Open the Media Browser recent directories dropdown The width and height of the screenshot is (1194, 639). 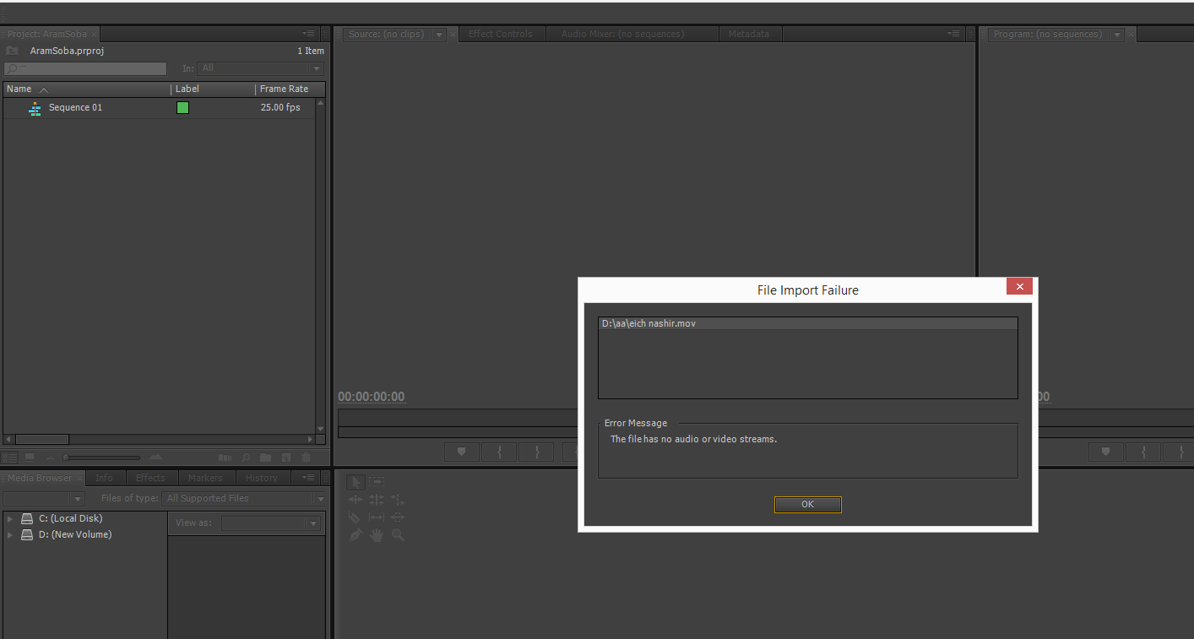coord(44,499)
